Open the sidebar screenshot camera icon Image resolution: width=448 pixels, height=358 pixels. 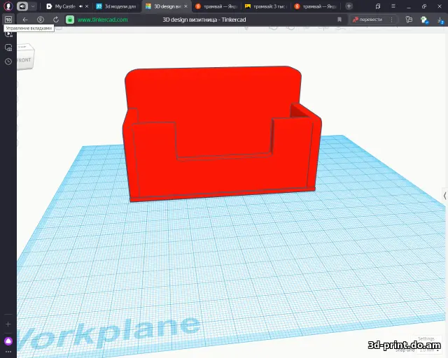point(8,48)
